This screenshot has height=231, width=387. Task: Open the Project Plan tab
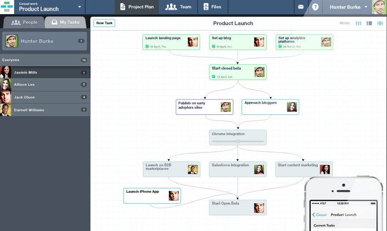(x=137, y=7)
